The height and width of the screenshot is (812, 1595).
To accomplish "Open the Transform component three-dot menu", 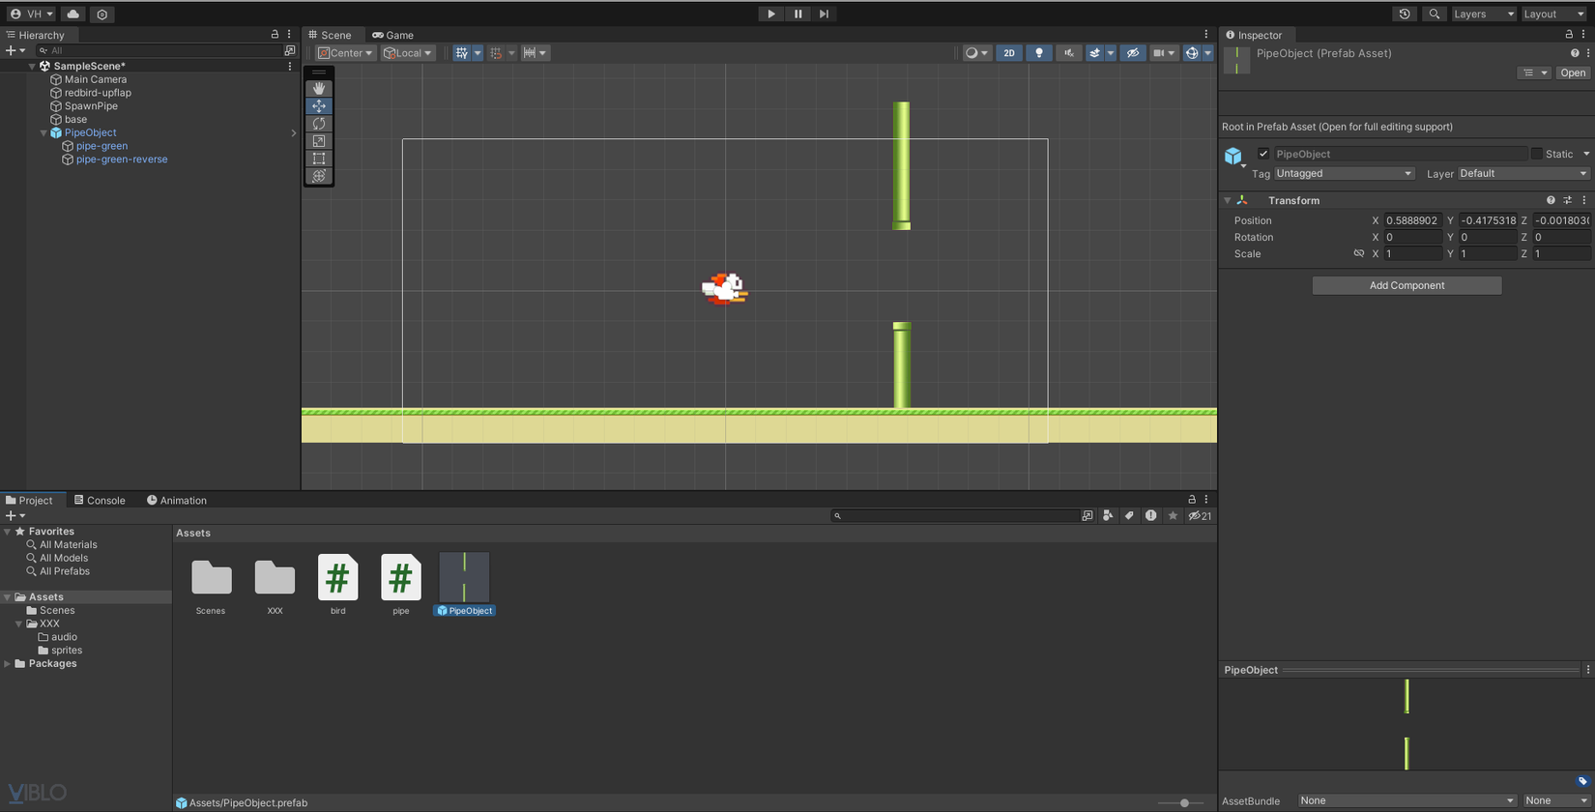I will point(1583,200).
